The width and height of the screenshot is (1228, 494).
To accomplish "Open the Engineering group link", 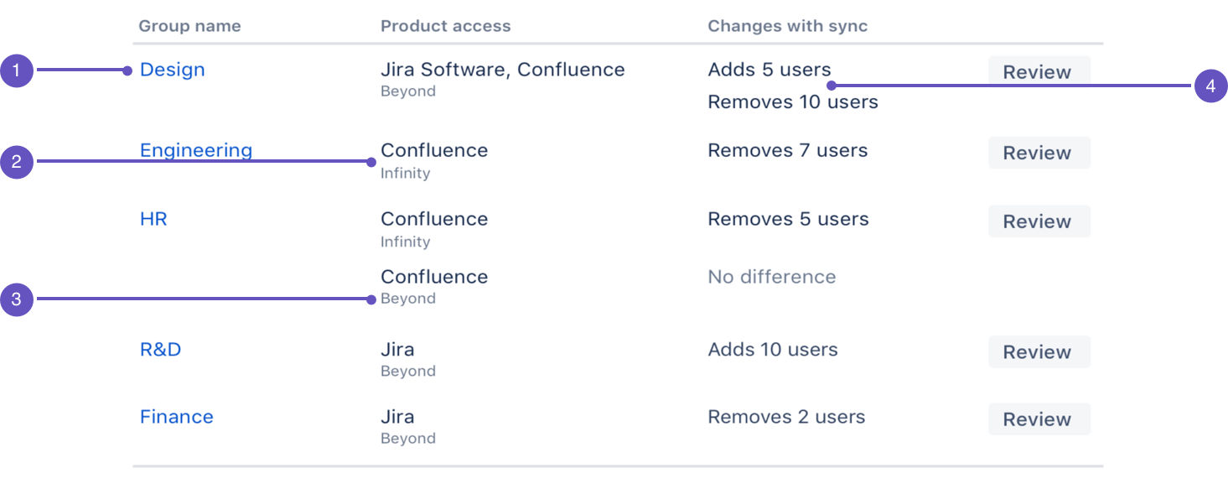I will tap(196, 150).
